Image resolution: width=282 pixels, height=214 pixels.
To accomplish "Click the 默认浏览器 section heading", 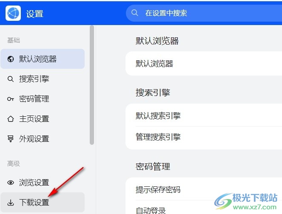I will click(157, 41).
